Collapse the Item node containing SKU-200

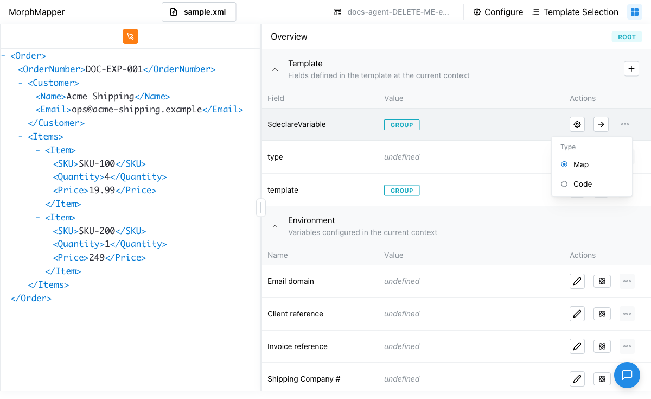[x=38, y=218]
